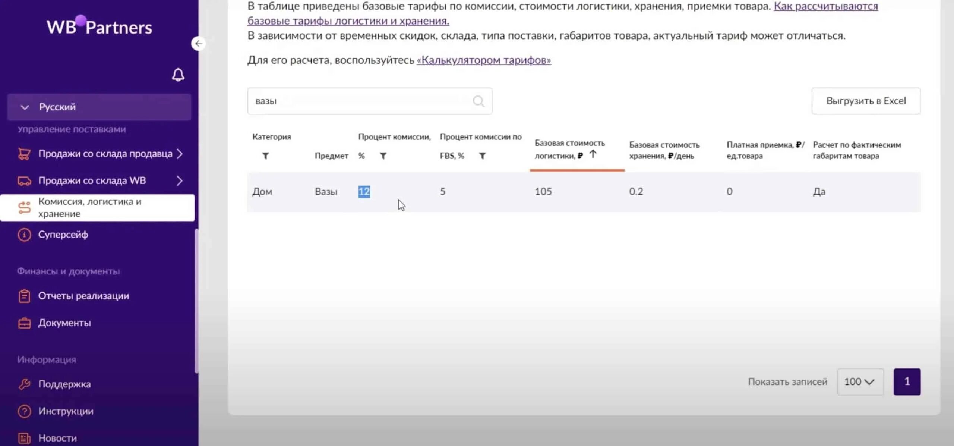954x446 pixels.
Task: Expand Продажи со склада продавца submenu
Action: point(180,154)
